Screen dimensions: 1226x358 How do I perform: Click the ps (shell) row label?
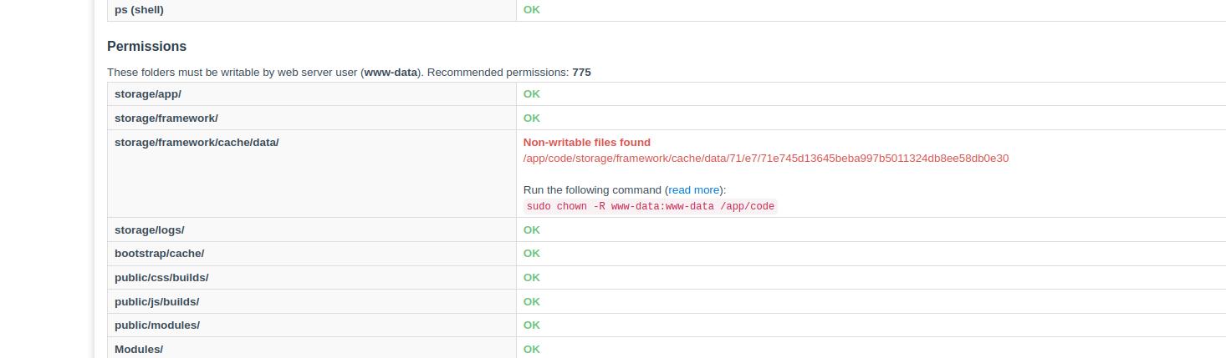(140, 10)
